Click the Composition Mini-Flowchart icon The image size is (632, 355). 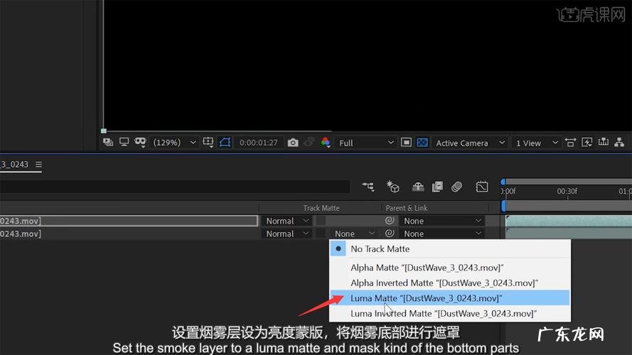tap(368, 187)
